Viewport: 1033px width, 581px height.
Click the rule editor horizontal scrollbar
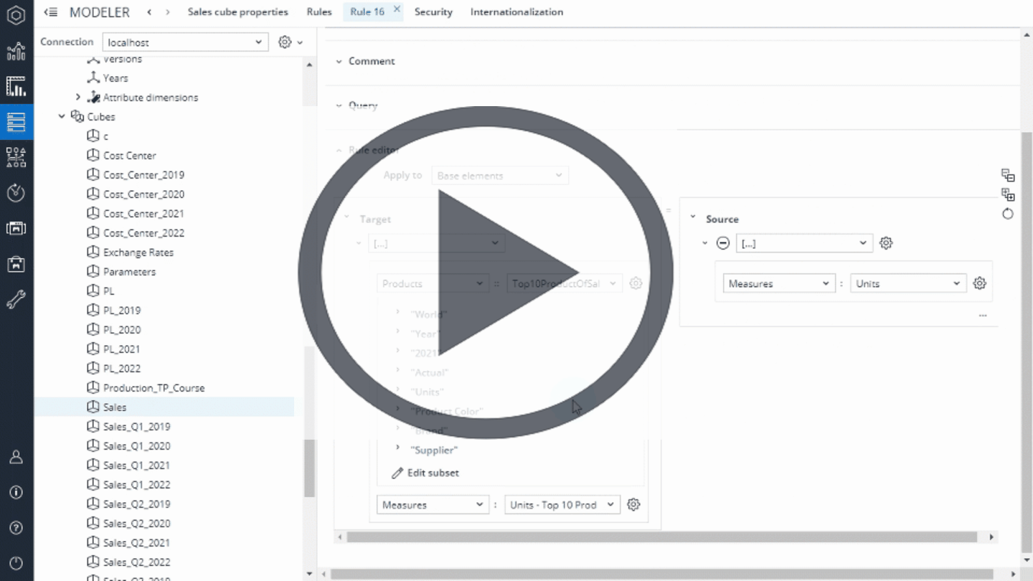(x=661, y=537)
